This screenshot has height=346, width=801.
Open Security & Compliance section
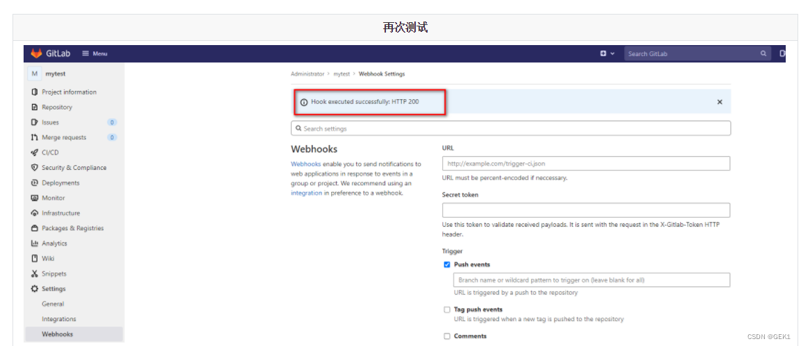74,167
